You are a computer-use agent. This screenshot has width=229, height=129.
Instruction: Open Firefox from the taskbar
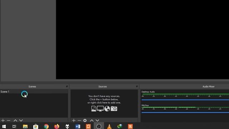coord(57,126)
